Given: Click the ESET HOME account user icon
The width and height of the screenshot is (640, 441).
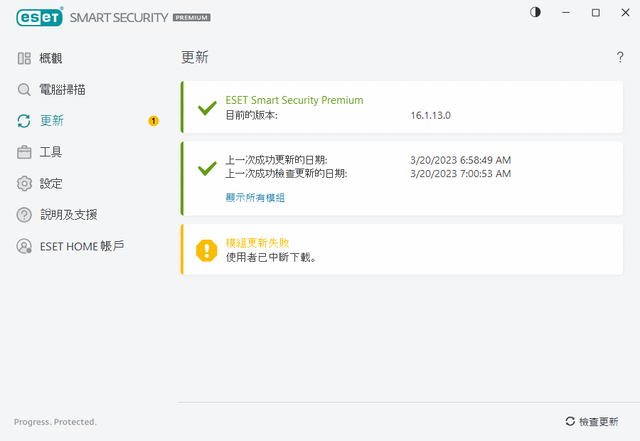Looking at the screenshot, I should pyautogui.click(x=24, y=246).
